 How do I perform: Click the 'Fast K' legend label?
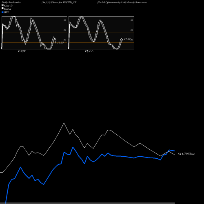click(8, 9)
